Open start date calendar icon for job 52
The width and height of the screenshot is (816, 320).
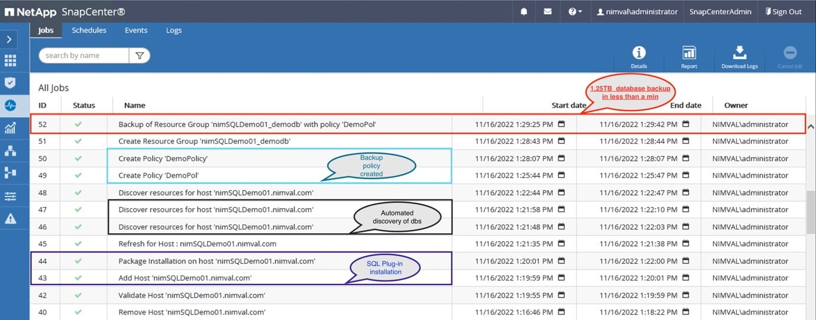point(562,124)
